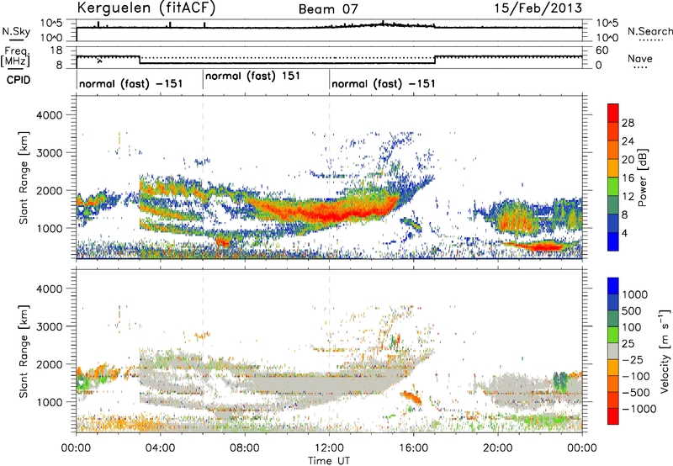Click the 'N.Search' legend label
This screenshot has width=673, height=466.
649,31
